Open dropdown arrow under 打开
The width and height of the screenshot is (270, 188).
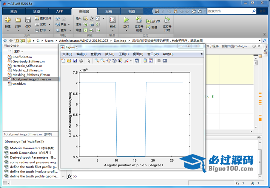pyautogui.click(x=18, y=30)
